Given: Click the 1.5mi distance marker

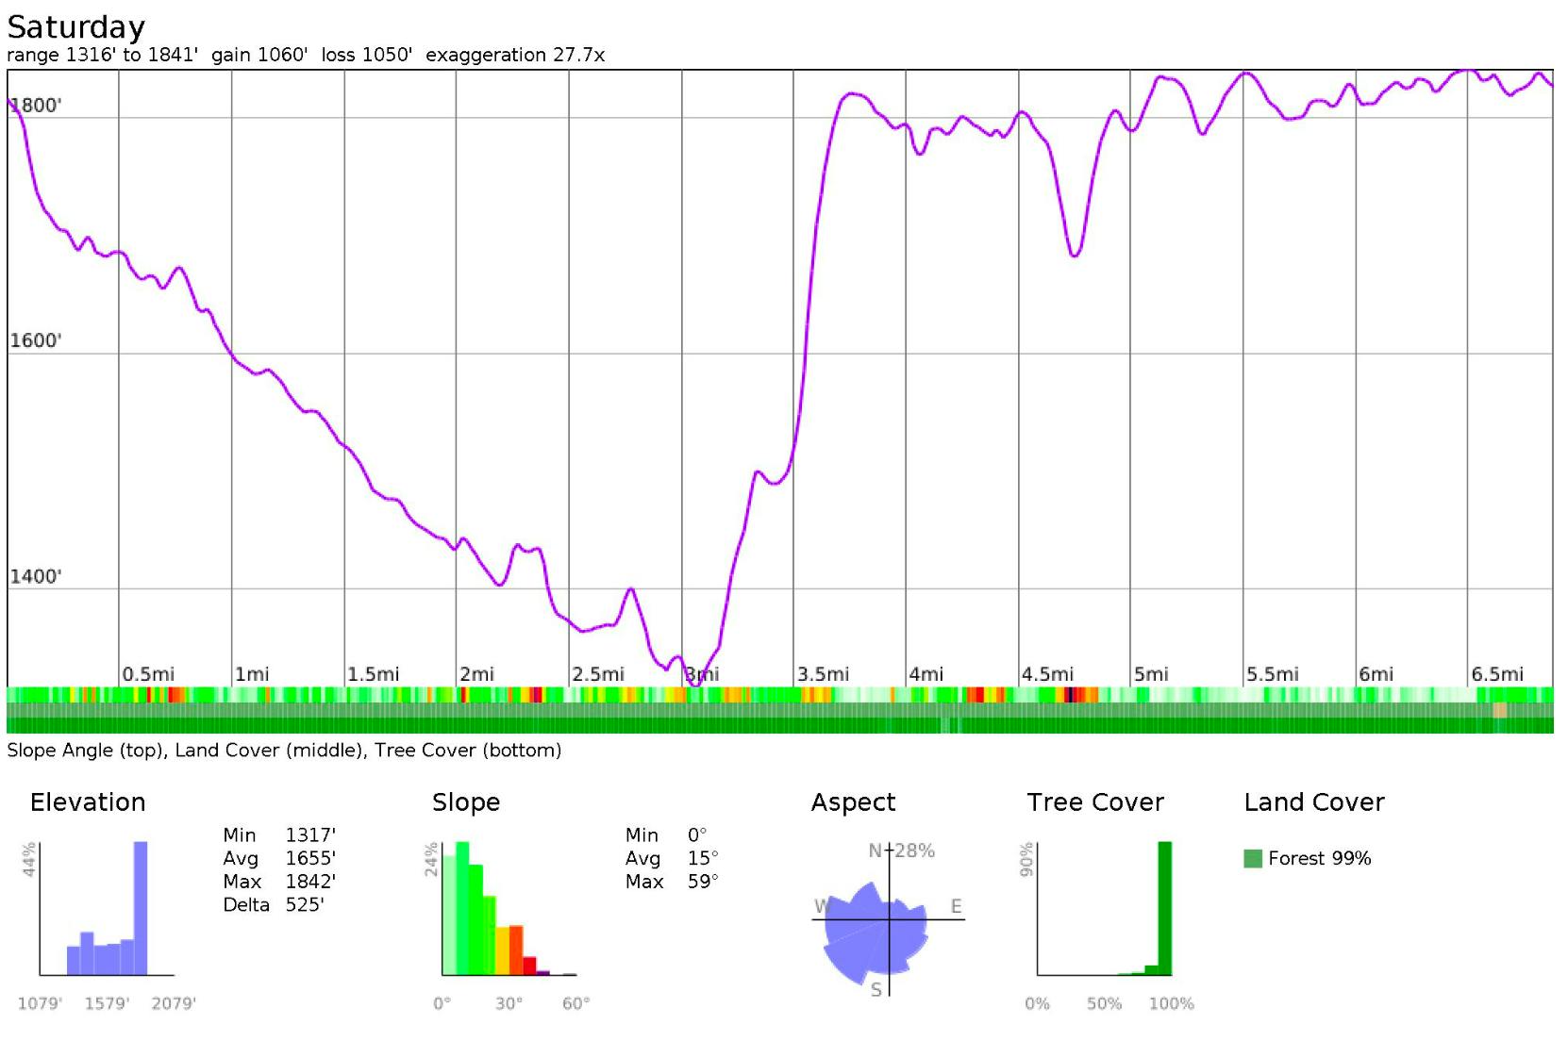Looking at the screenshot, I should point(374,674).
